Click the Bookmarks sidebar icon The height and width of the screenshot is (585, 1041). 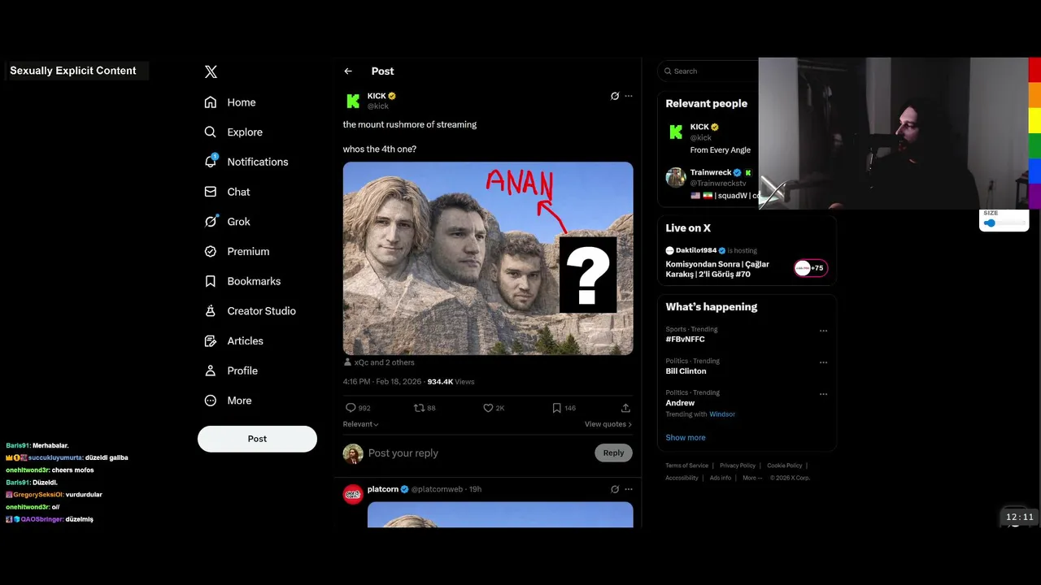[211, 281]
